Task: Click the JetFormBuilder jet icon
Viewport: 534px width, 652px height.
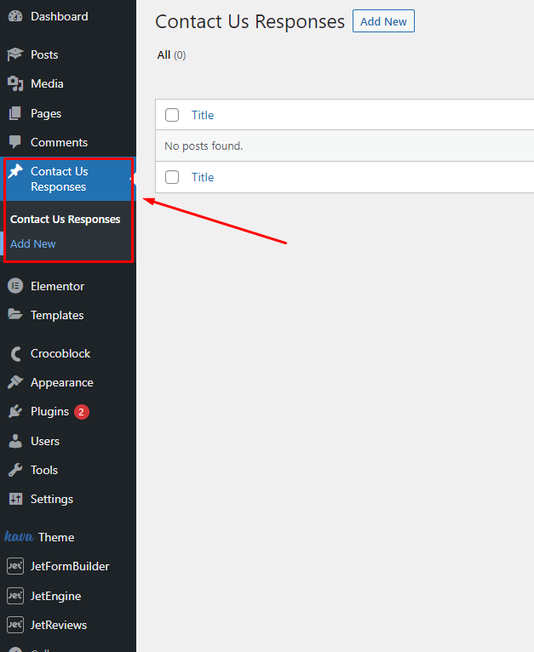Action: (15, 566)
